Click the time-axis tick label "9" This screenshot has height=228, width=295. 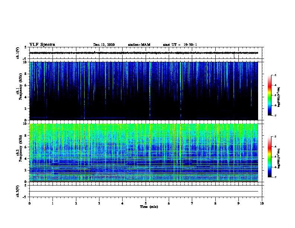[x=238, y=203]
